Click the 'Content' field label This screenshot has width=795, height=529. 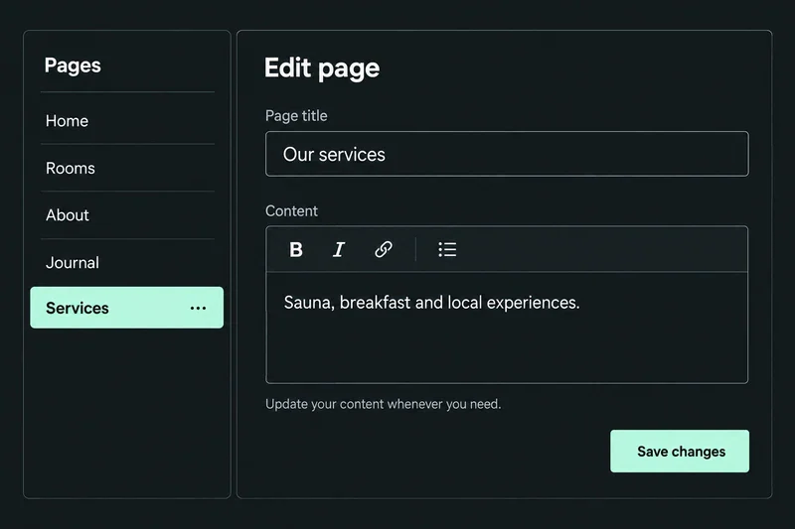tap(291, 210)
